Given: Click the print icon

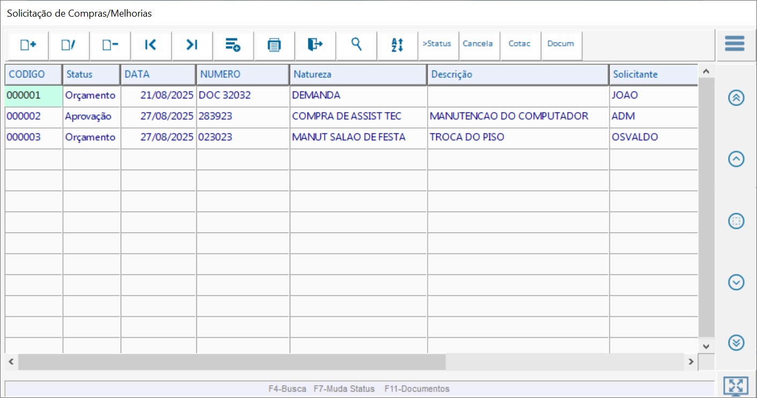Looking at the screenshot, I should 274,45.
